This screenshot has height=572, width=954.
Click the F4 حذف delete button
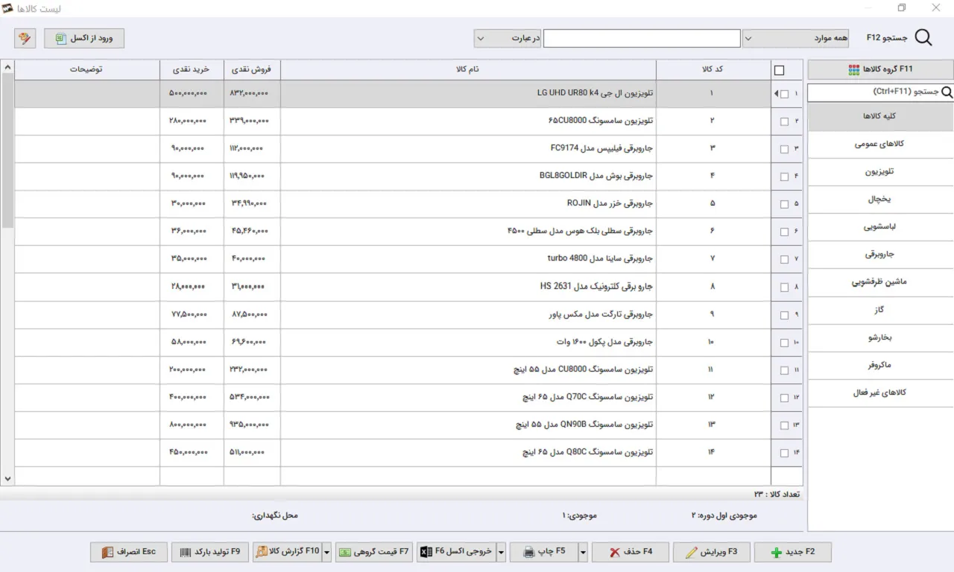click(x=631, y=552)
